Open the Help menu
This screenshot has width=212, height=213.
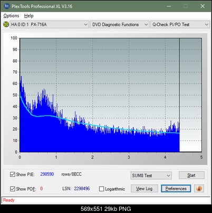click(x=29, y=16)
